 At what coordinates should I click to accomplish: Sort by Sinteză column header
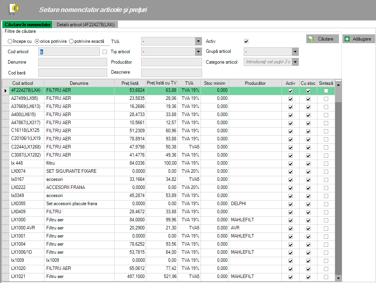(326, 83)
